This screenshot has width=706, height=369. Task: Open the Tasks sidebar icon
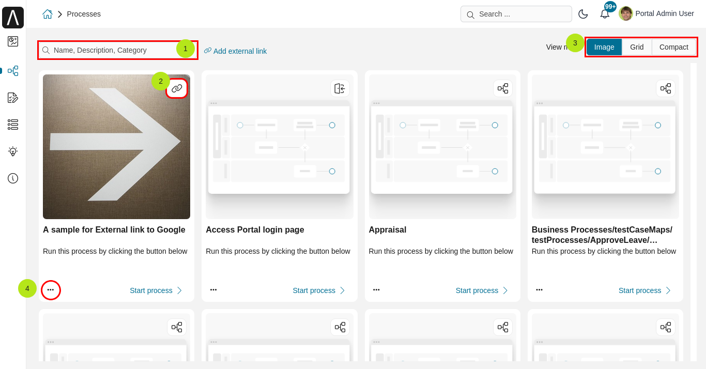click(13, 98)
